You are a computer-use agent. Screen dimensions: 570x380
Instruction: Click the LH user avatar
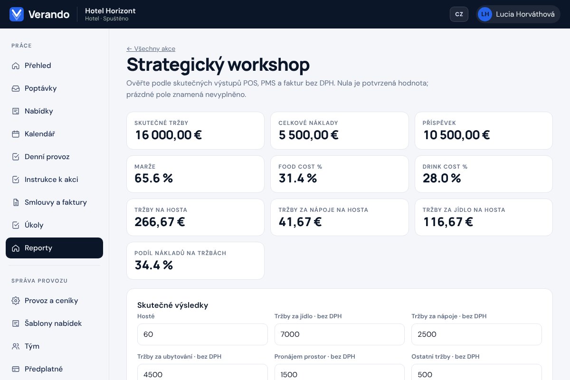(x=485, y=14)
